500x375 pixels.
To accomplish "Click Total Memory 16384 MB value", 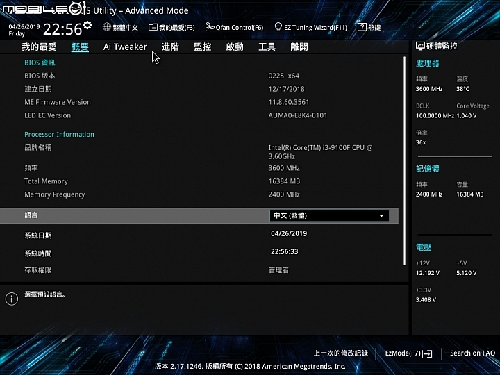I will pyautogui.click(x=284, y=181).
